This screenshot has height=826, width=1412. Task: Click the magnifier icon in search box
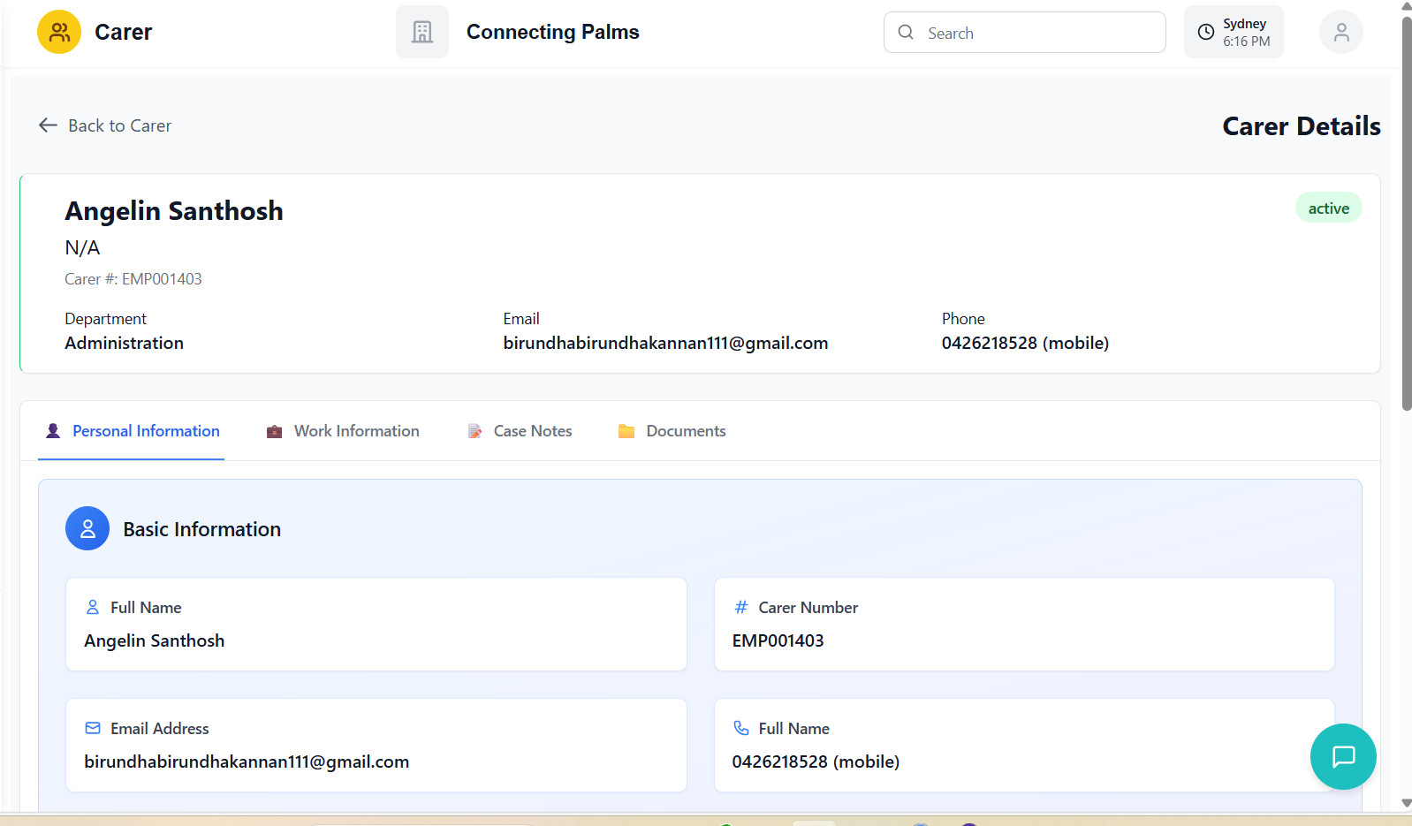coord(906,33)
